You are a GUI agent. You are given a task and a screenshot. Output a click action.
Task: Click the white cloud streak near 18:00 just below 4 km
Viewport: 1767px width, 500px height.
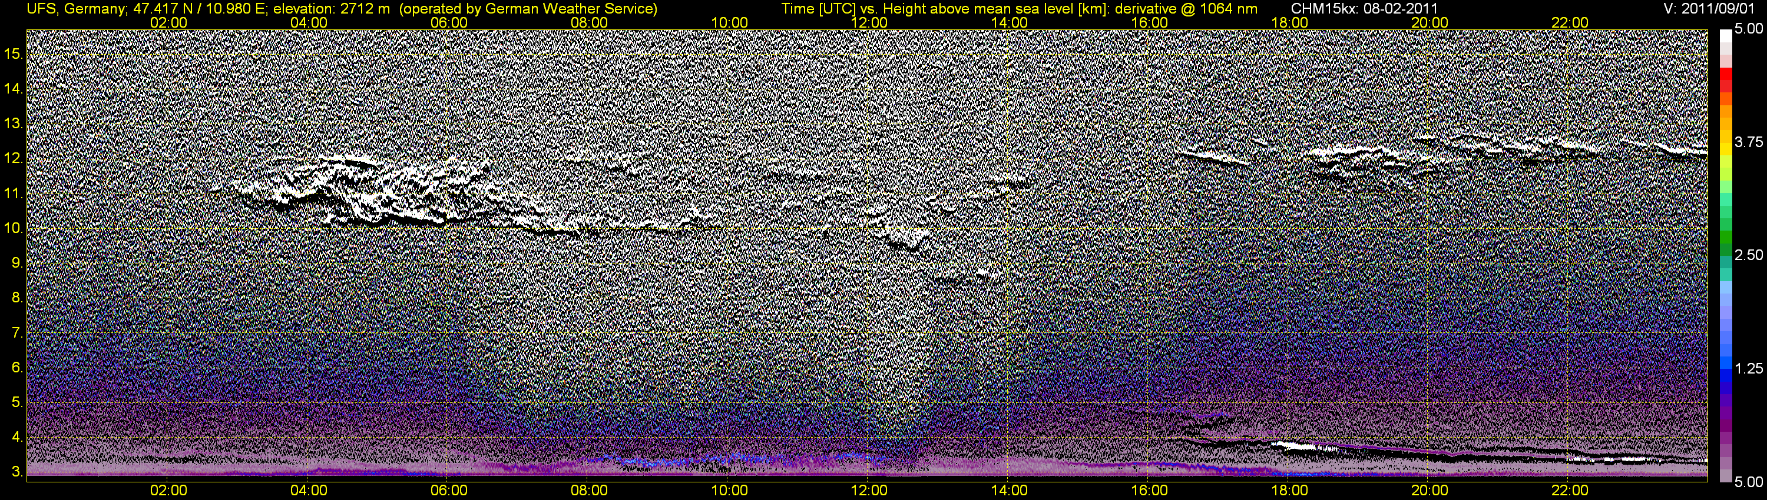coord(1295,446)
